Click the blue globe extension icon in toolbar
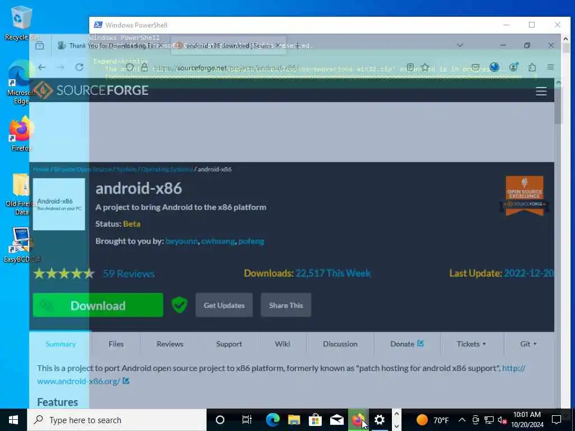Viewport: 575px width, 431px height. click(x=494, y=67)
